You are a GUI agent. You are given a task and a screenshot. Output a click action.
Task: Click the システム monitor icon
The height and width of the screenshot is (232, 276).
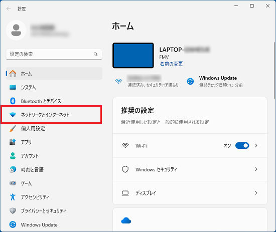[13, 87]
